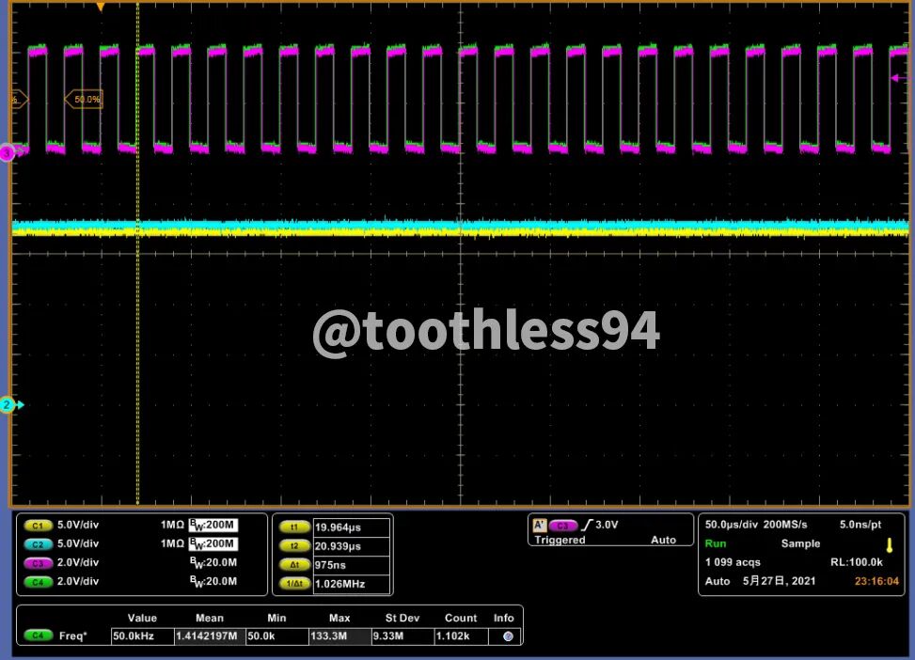Click the 1/Δt value 1.026MHz
This screenshot has height=660, width=915.
(352, 583)
